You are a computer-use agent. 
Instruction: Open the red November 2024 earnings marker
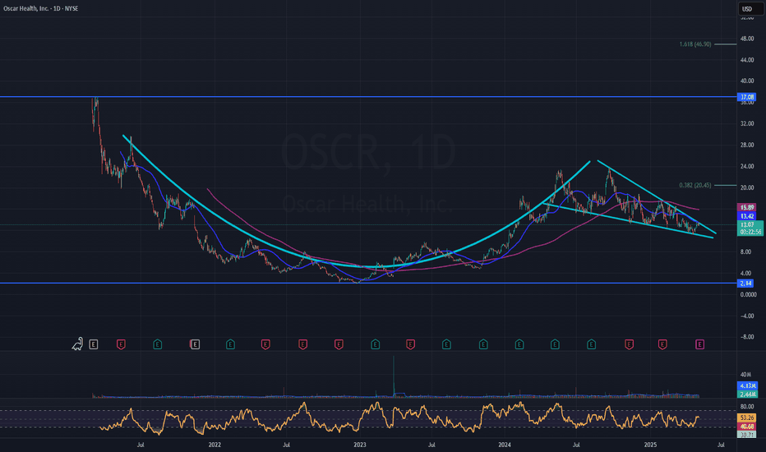629,344
